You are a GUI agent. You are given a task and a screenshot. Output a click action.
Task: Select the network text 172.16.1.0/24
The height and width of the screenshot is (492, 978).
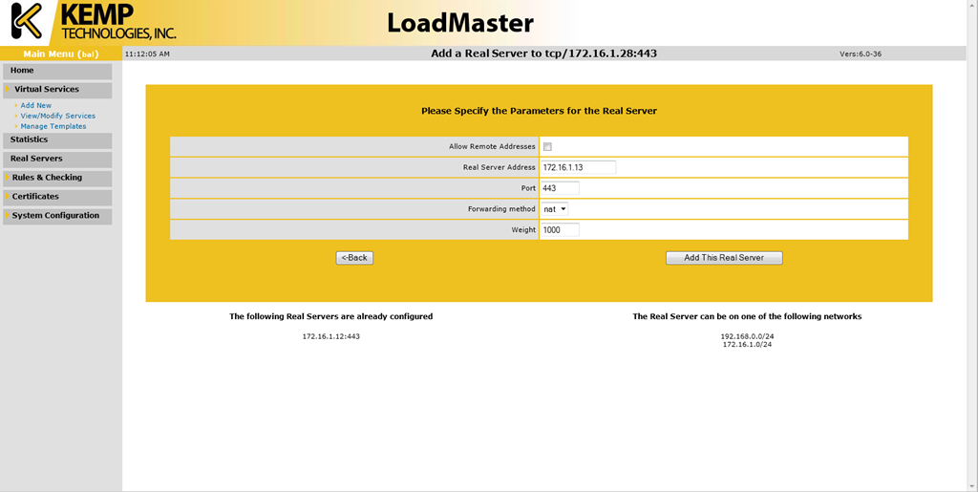(747, 344)
